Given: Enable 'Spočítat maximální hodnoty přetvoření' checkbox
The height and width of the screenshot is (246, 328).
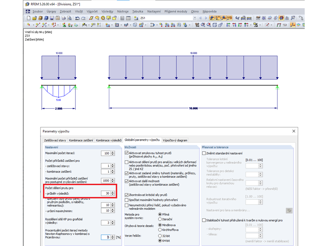Looking at the screenshot, I should point(126,200).
